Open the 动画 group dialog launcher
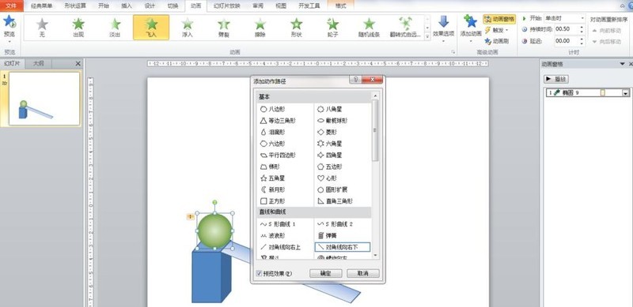The width and height of the screenshot is (633, 307). 453,52
